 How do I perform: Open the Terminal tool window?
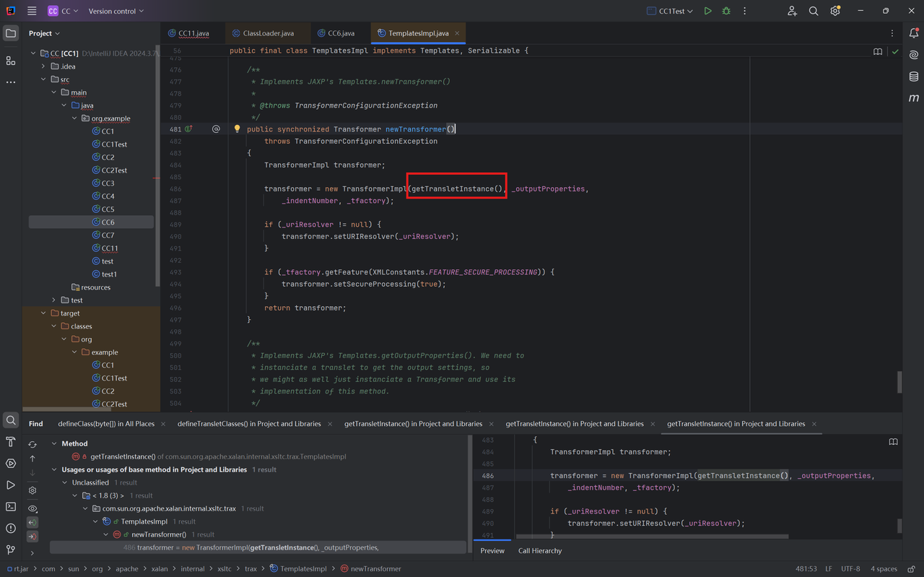(x=11, y=507)
